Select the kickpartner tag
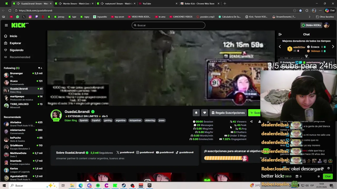Screen dimensions: 337x189 click(x=135, y=120)
